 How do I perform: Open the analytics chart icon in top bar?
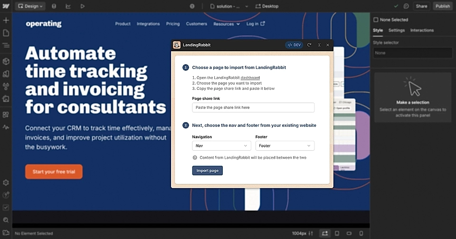tap(68, 6)
